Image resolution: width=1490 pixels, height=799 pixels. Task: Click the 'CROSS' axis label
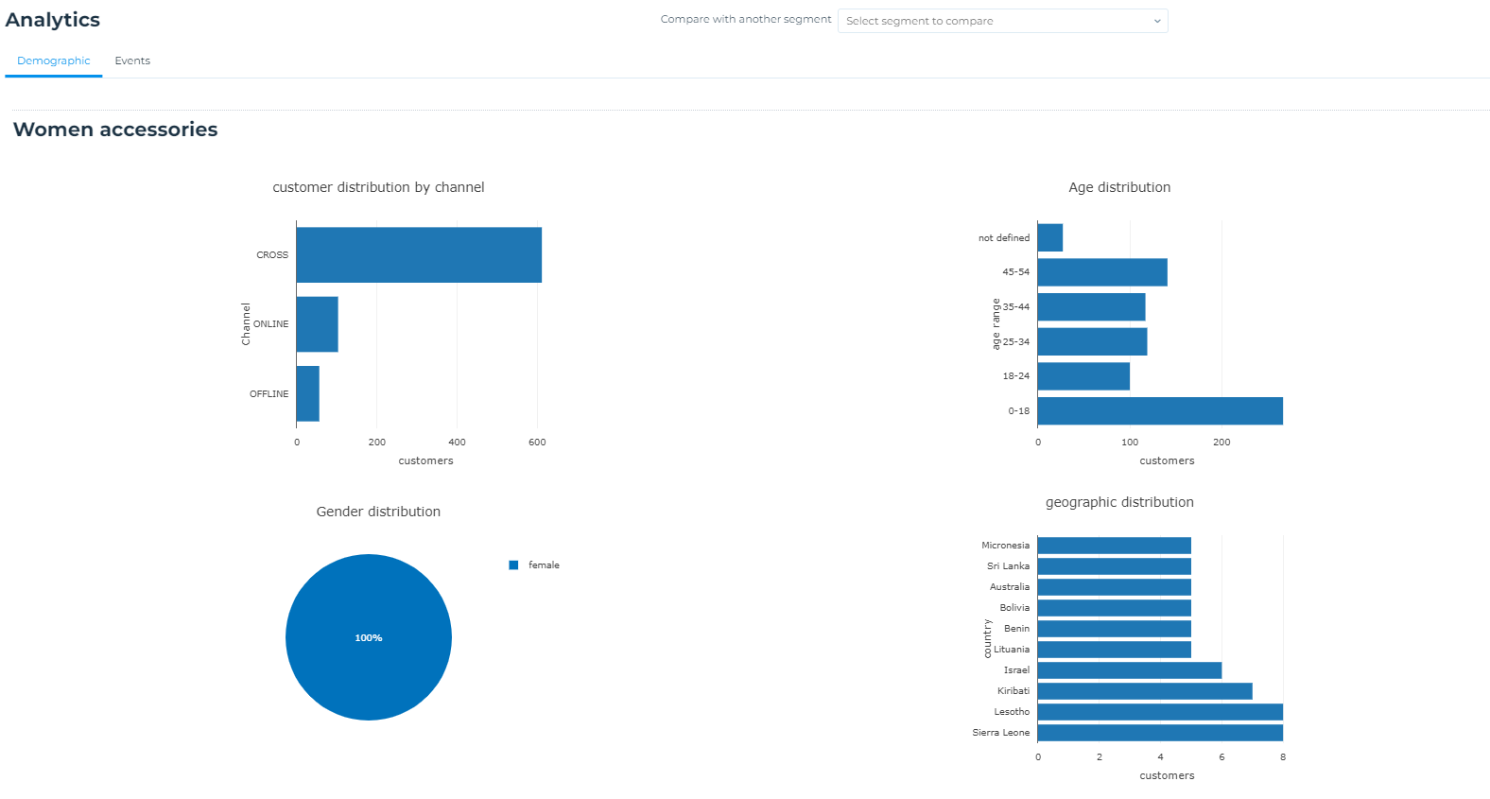coord(272,255)
